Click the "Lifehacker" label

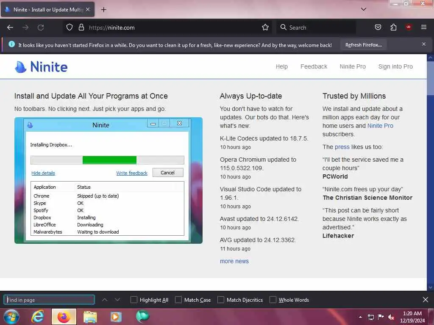coord(338,236)
